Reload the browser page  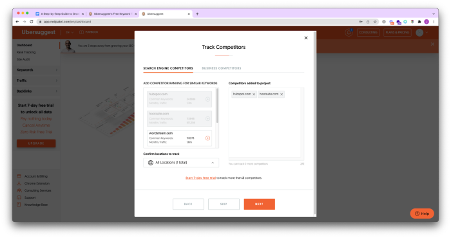pos(32,21)
